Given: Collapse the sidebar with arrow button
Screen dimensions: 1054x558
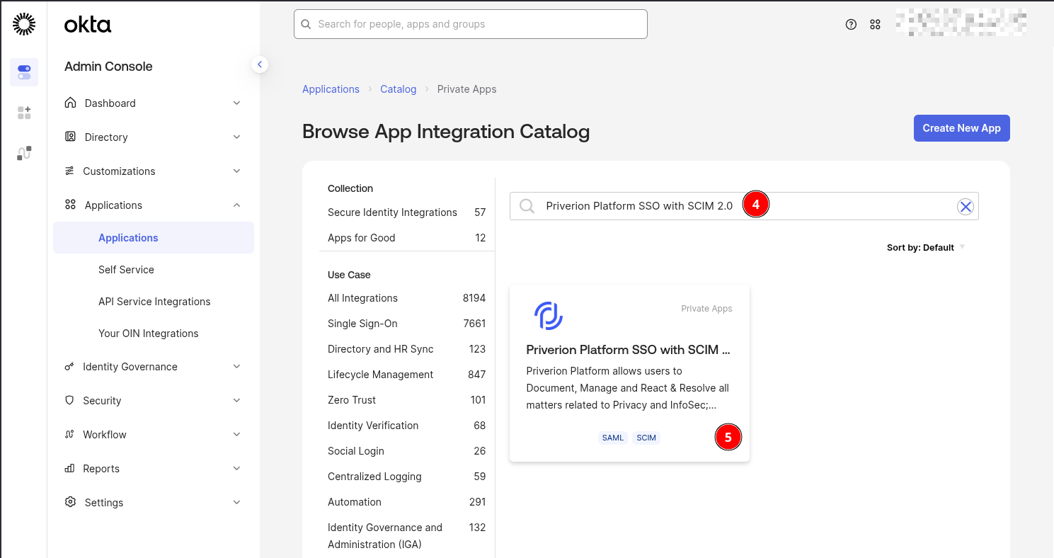Looking at the screenshot, I should (x=260, y=64).
